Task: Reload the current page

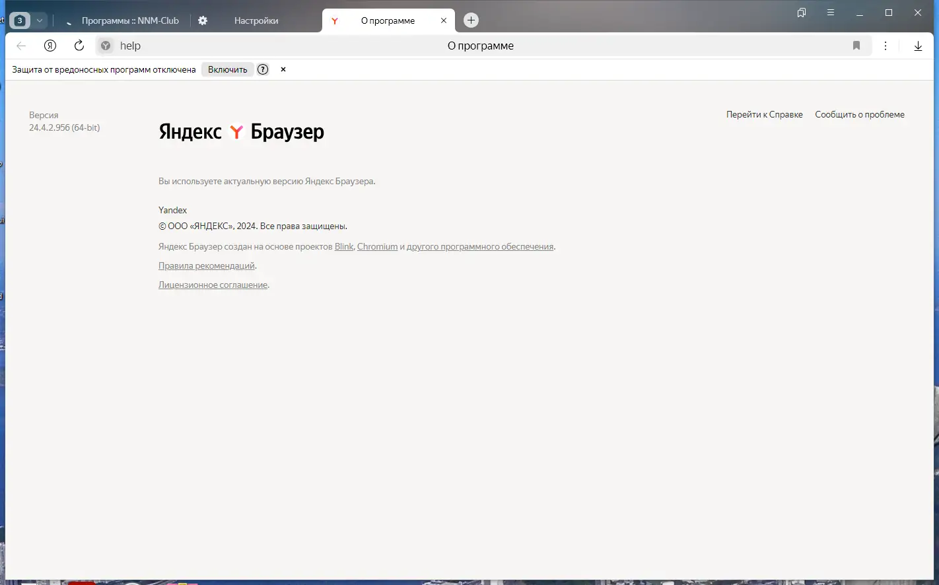Action: click(79, 46)
